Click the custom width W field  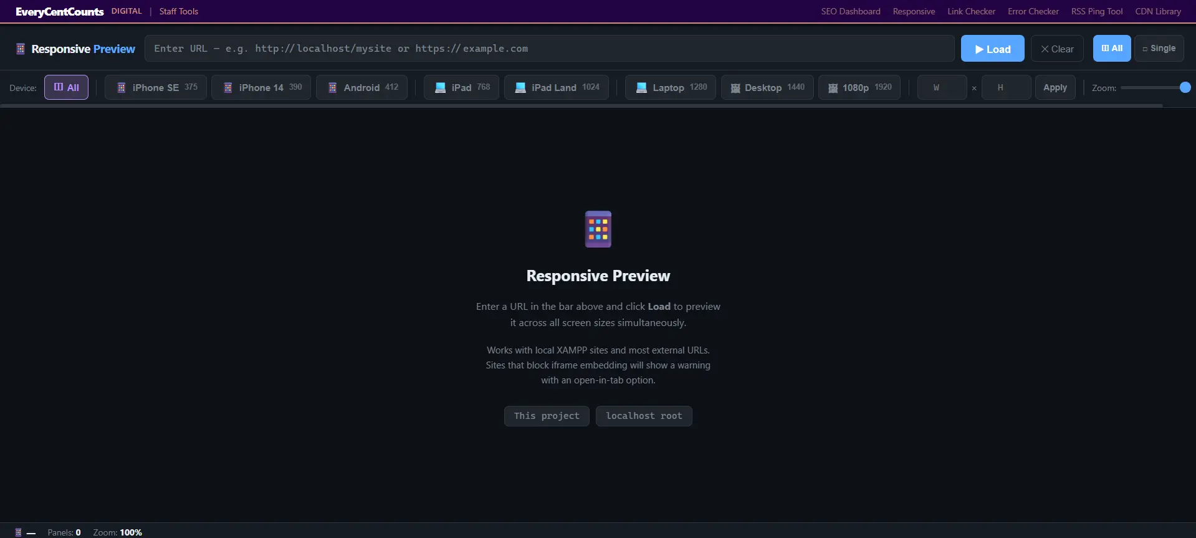click(942, 87)
